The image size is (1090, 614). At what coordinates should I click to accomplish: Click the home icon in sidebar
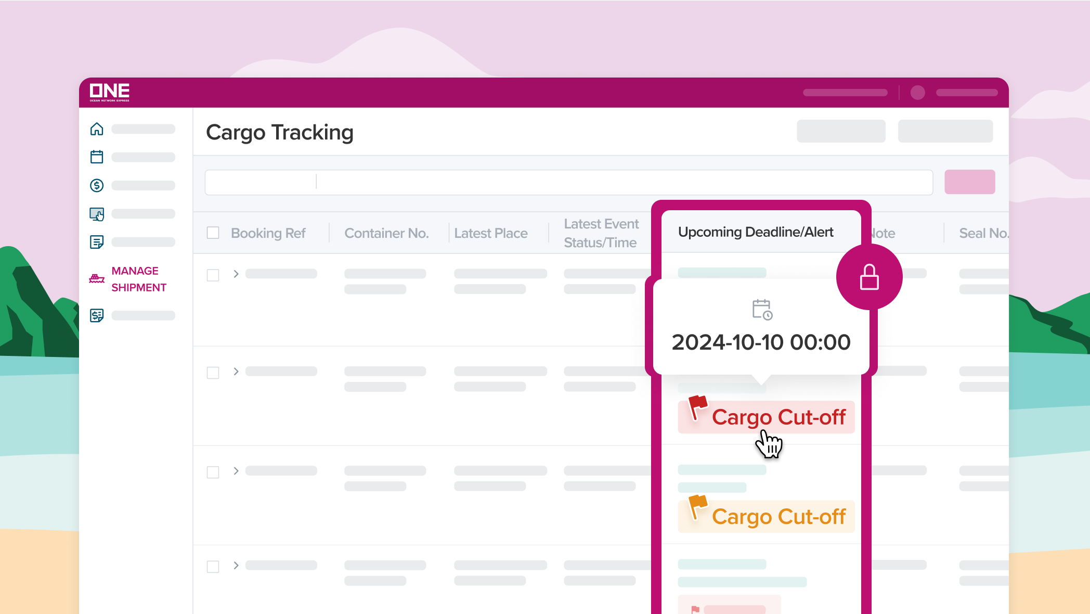97,129
